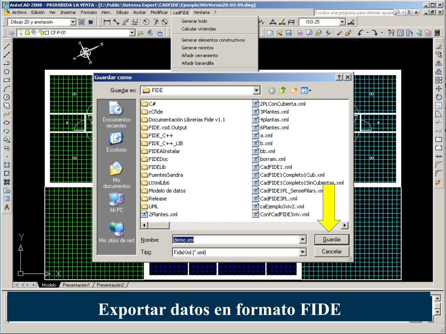Click the Aligned dimension icon
Viewport: 446px width, 334px height.
[116, 22]
